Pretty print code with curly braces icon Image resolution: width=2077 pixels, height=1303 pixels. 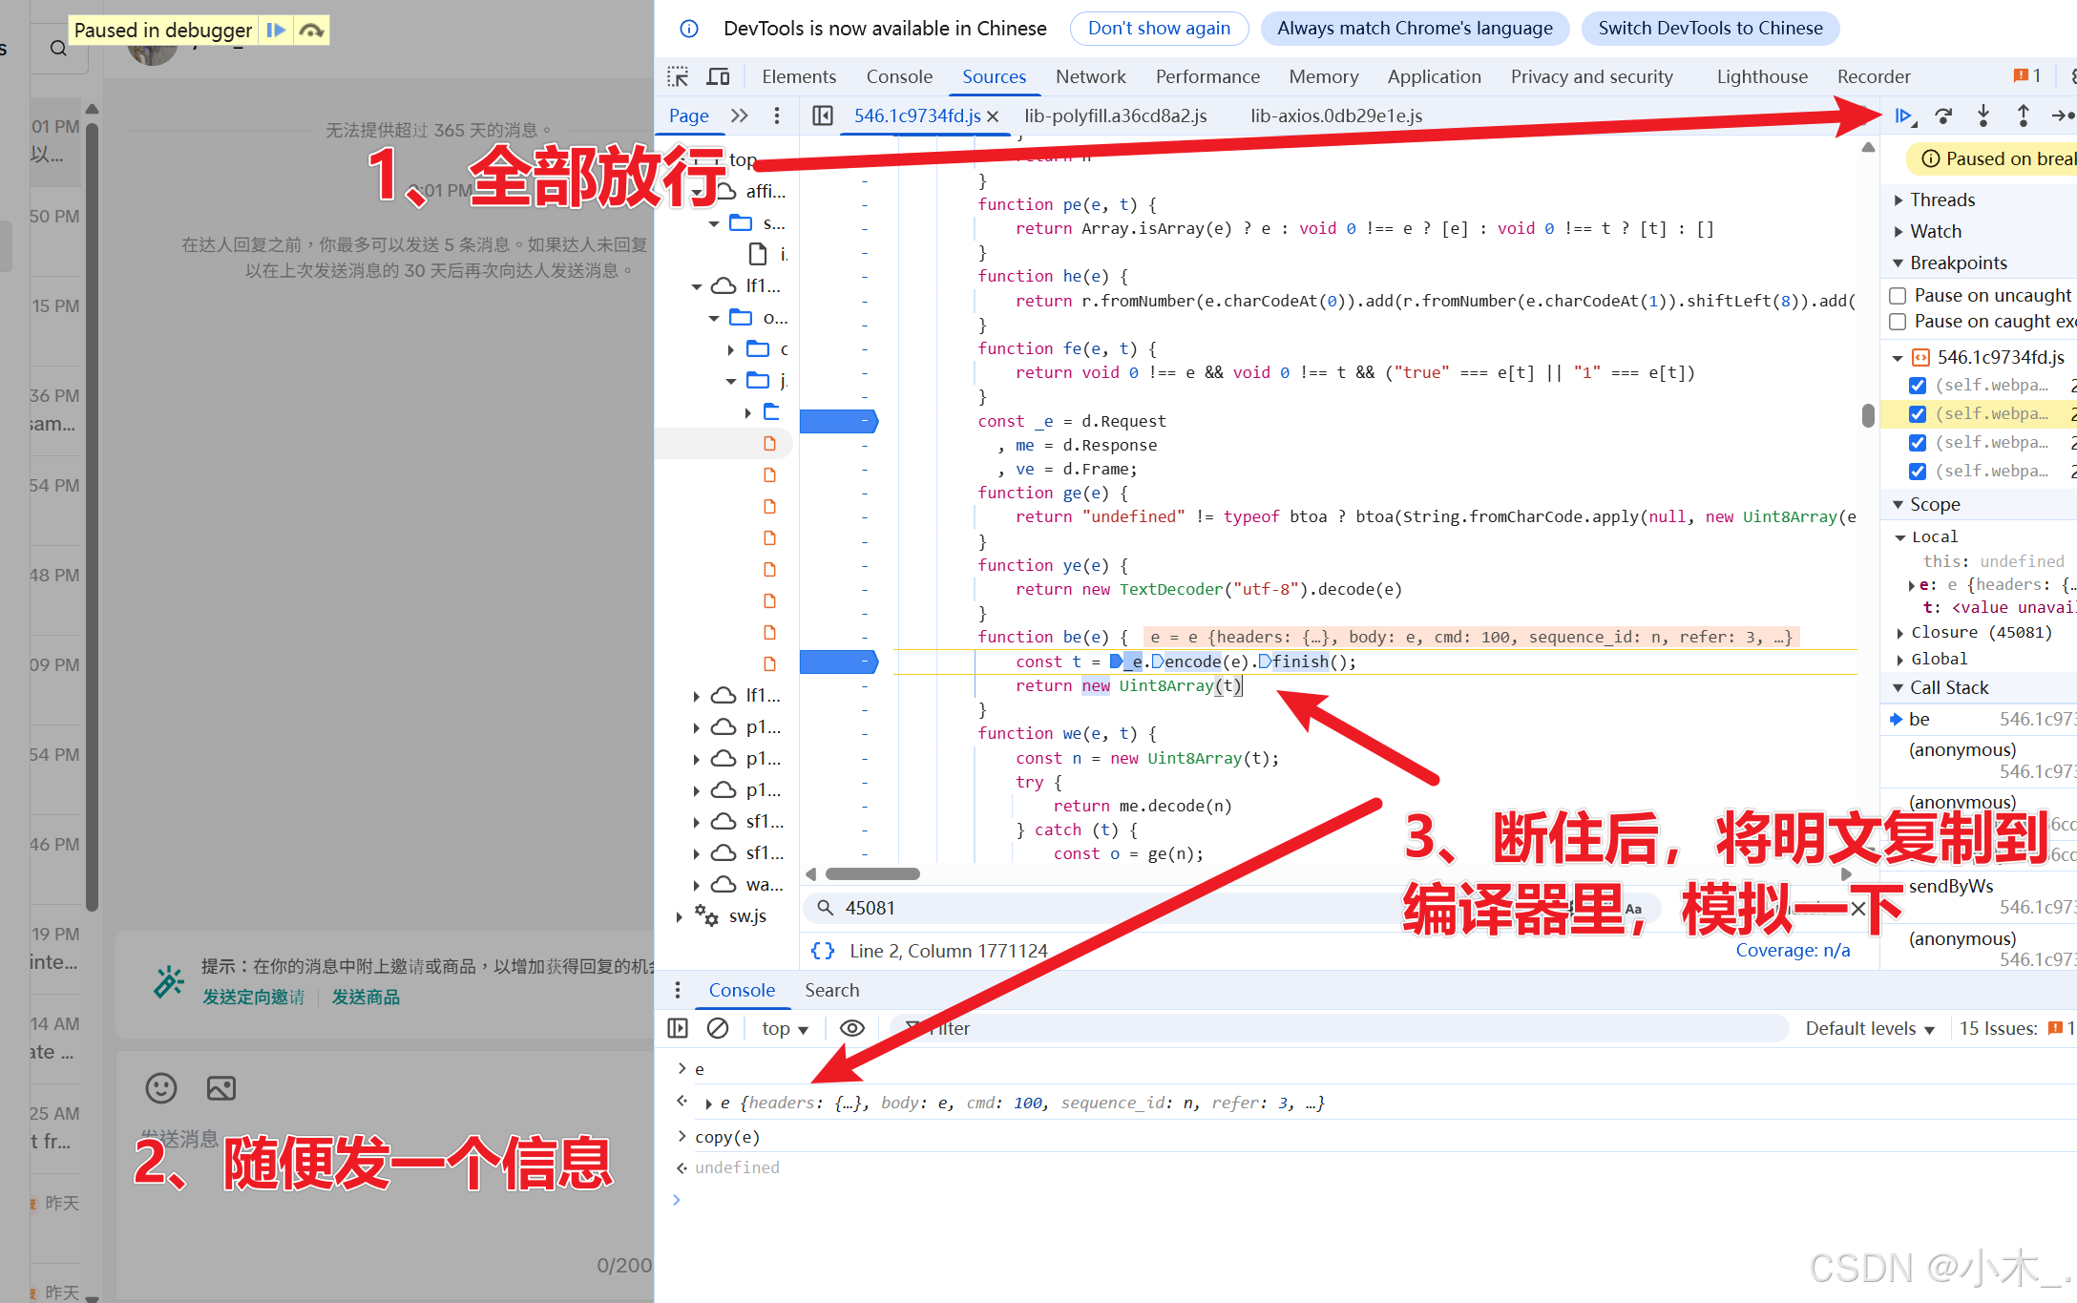822,951
